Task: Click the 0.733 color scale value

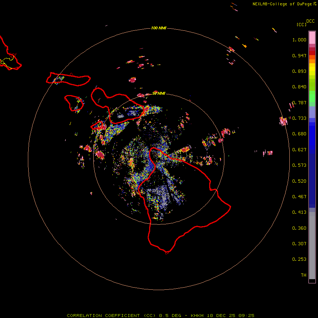Action: (299, 118)
